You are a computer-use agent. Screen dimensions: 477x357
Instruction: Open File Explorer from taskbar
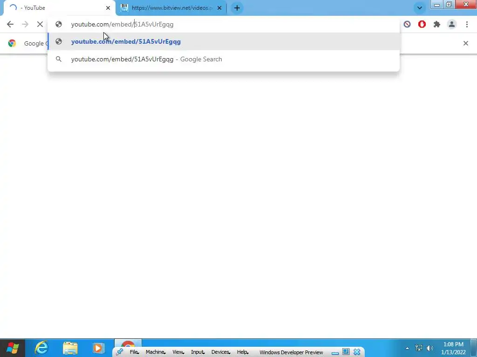point(70,348)
